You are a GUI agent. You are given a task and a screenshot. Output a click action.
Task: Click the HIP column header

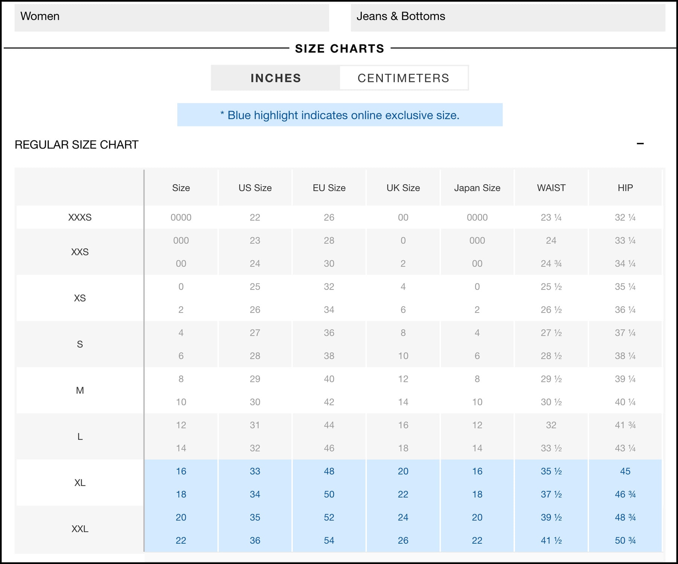[x=625, y=188]
